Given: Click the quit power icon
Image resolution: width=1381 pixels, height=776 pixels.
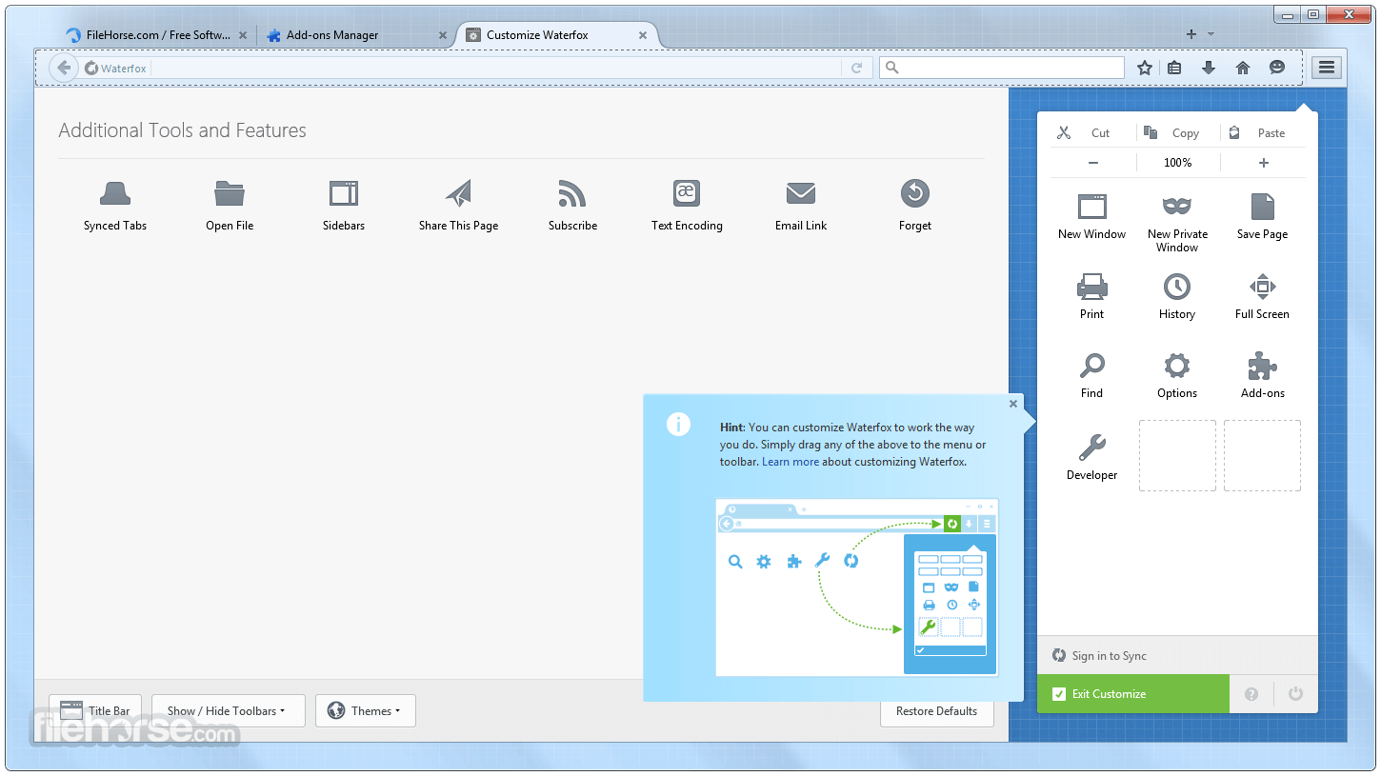Looking at the screenshot, I should [1295, 694].
